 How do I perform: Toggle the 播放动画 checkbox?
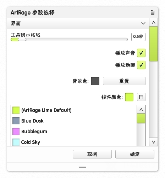141,65
